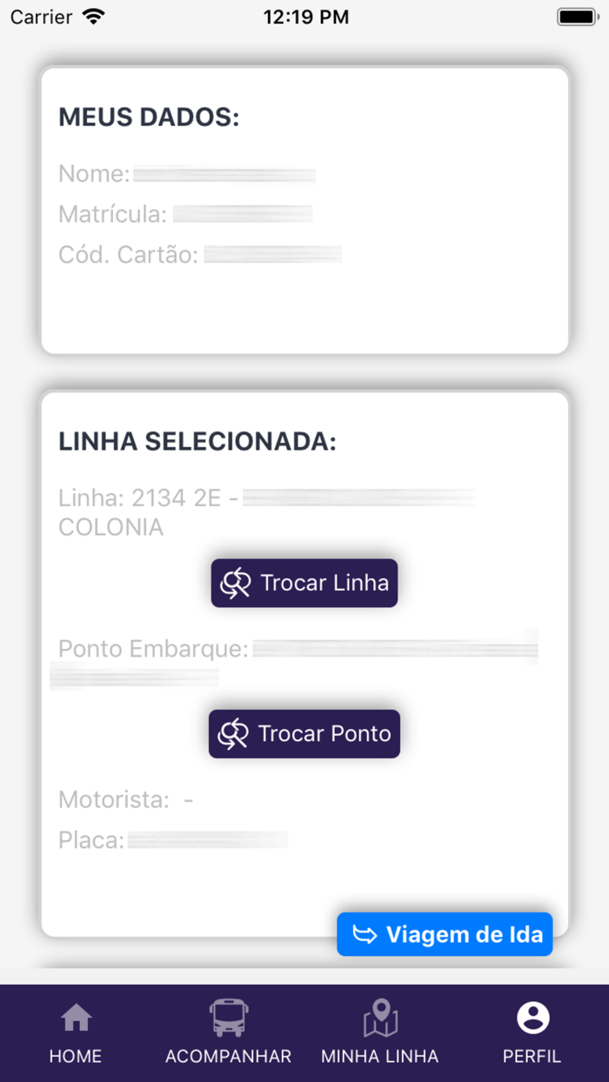Open the map pin icon for Minha Linha
The height and width of the screenshot is (1082, 609).
pos(380,1017)
